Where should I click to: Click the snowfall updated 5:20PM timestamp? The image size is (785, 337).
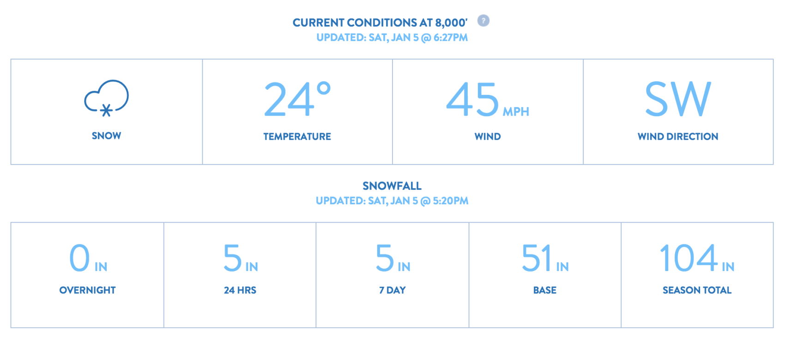click(x=392, y=201)
